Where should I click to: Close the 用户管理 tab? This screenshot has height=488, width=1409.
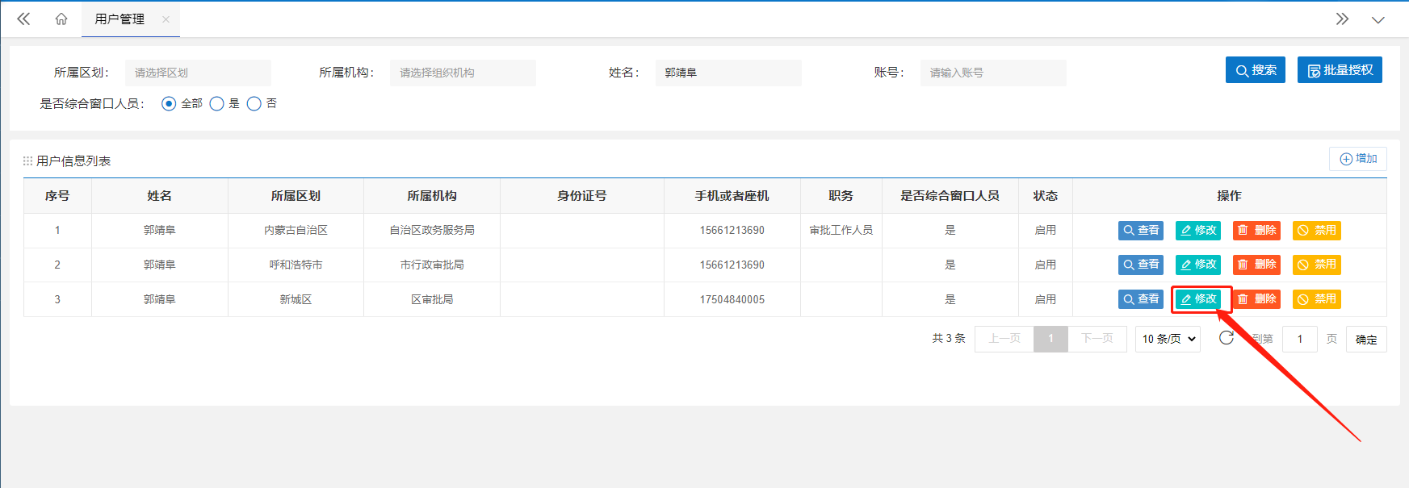(166, 19)
